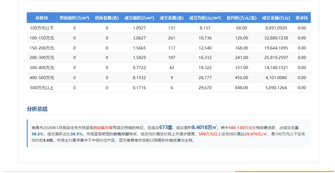Click the 131 units sold cell
The width and height of the screenshot is (335, 173).
(172, 28)
